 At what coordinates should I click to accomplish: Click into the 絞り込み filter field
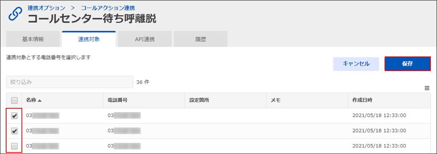click(x=70, y=82)
